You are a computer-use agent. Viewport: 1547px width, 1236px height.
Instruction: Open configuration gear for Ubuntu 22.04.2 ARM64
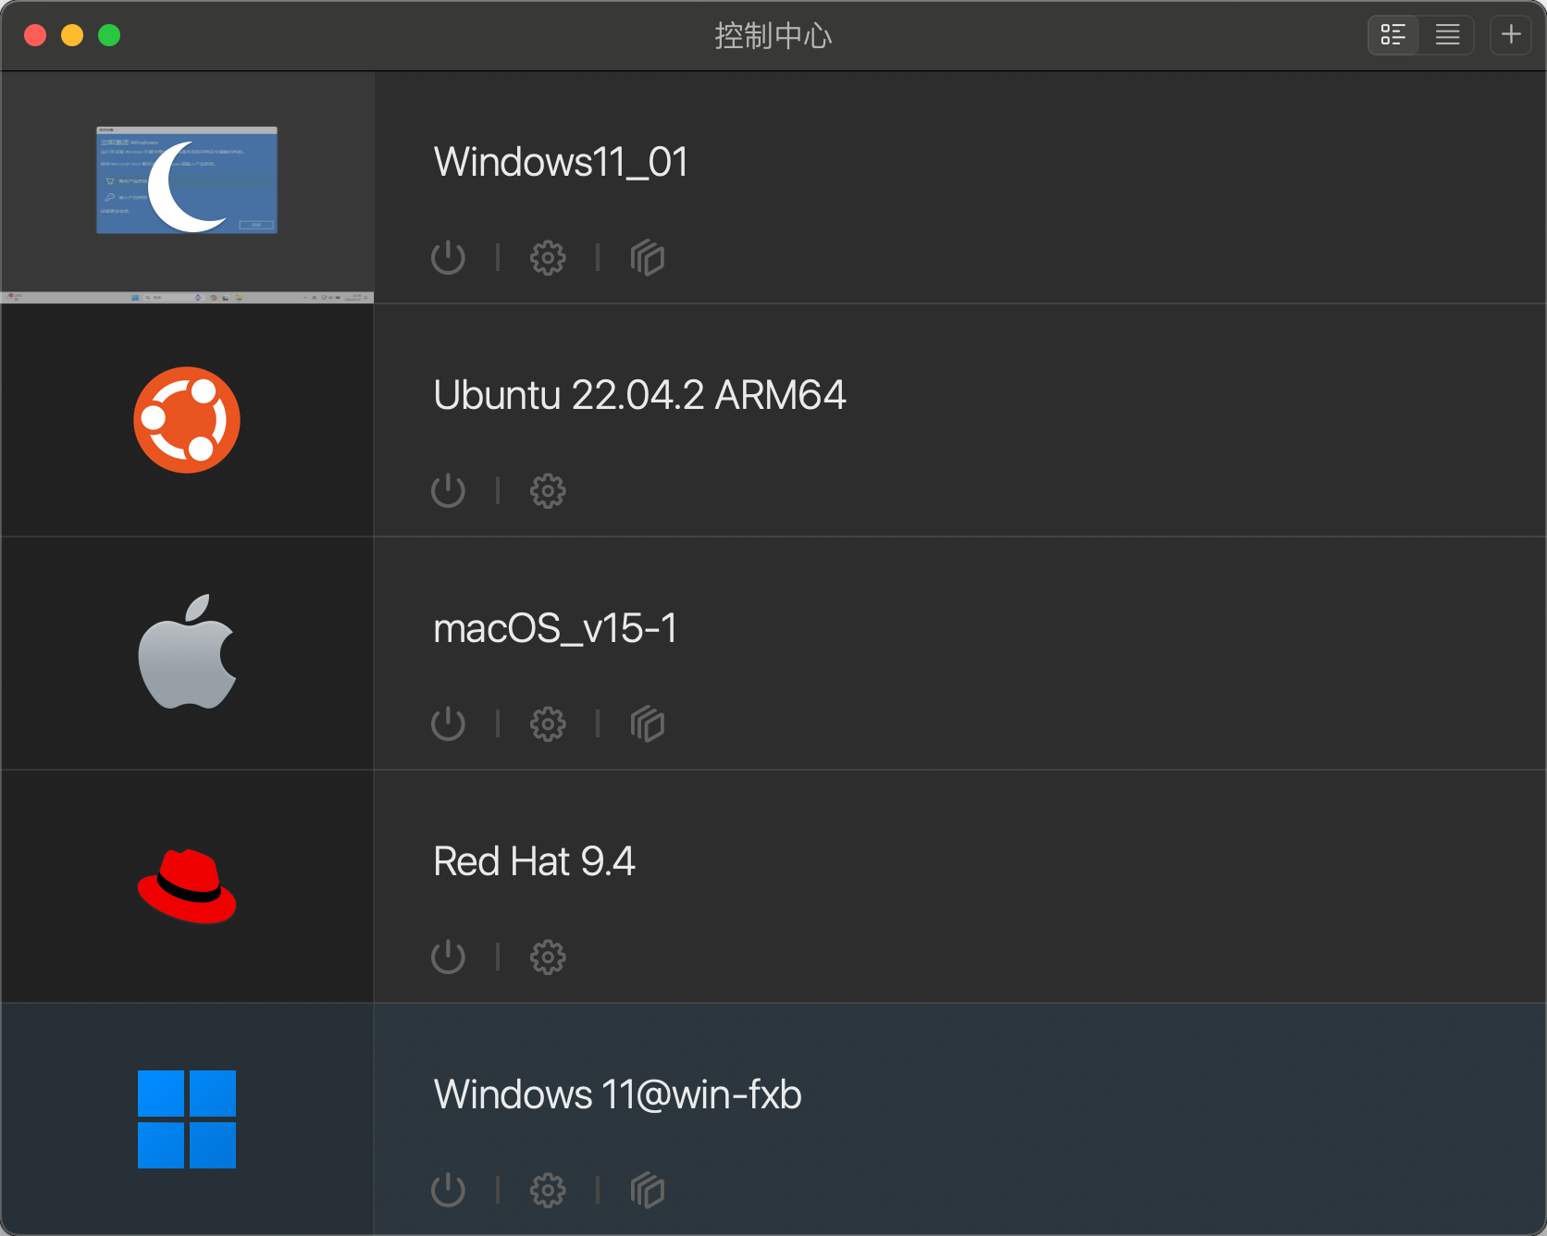pos(548,490)
